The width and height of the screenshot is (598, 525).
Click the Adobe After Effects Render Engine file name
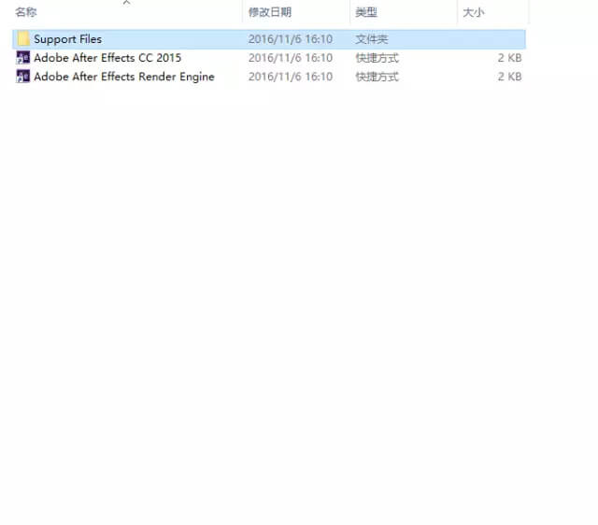pos(124,77)
